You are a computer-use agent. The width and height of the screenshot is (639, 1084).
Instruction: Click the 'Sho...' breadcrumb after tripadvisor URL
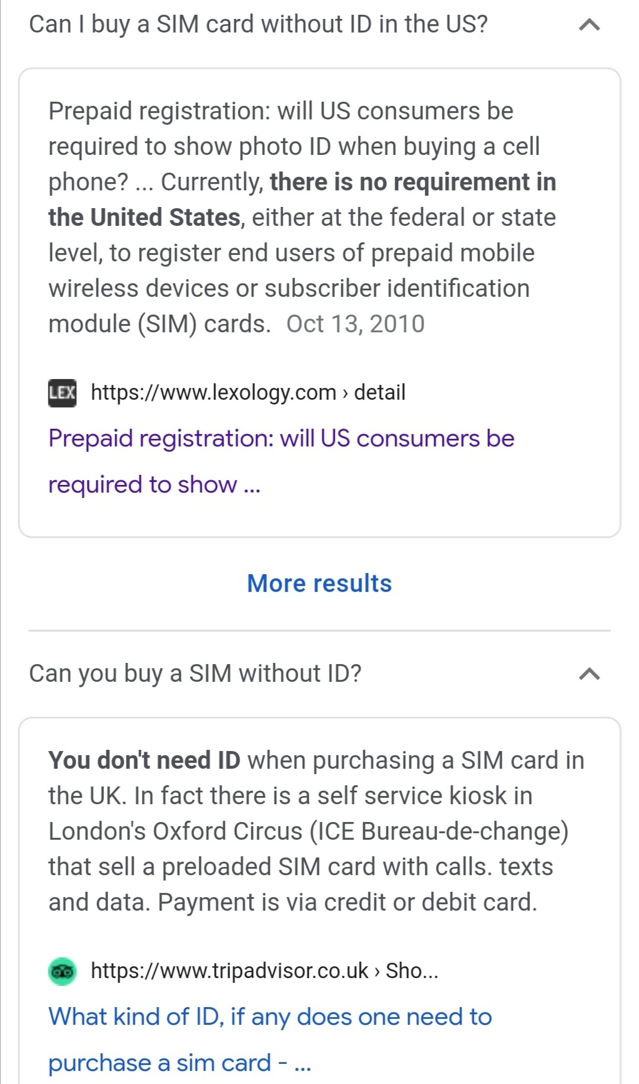(412, 970)
